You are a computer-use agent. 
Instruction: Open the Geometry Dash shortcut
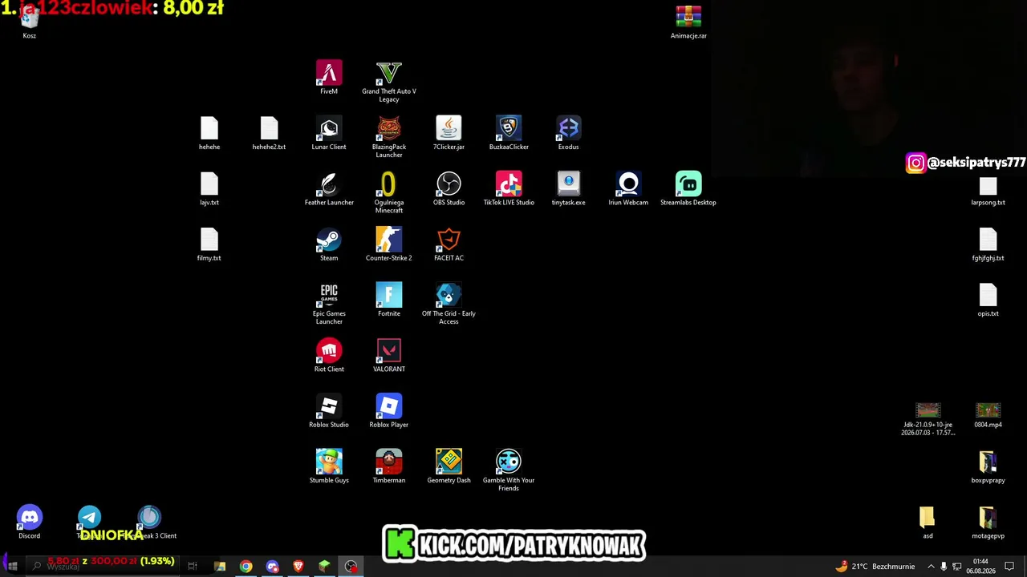[449, 466]
